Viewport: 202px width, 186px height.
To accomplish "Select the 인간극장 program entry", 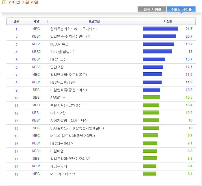I will point(57,67).
